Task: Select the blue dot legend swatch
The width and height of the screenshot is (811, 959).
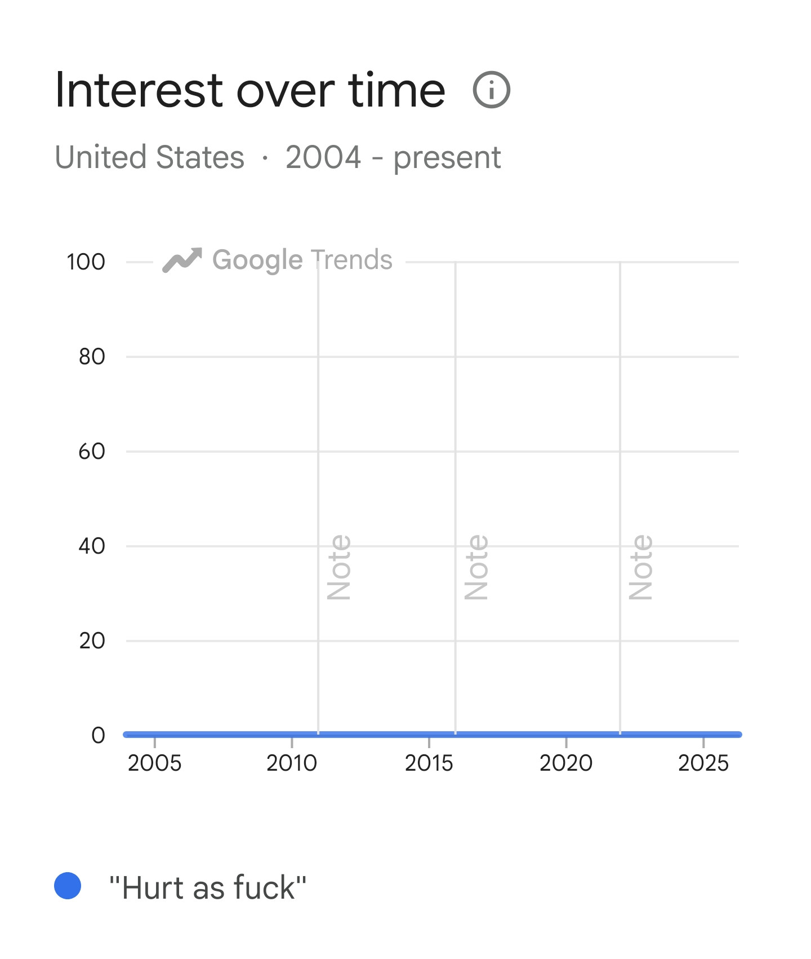Action: (x=68, y=885)
